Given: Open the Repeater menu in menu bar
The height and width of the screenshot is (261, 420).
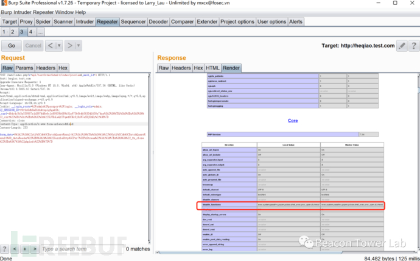Looking at the screenshot, I should point(43,12).
